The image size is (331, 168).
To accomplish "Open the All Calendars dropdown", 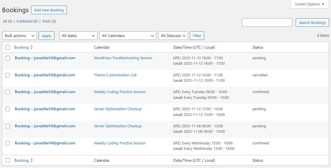I will pos(128,35).
